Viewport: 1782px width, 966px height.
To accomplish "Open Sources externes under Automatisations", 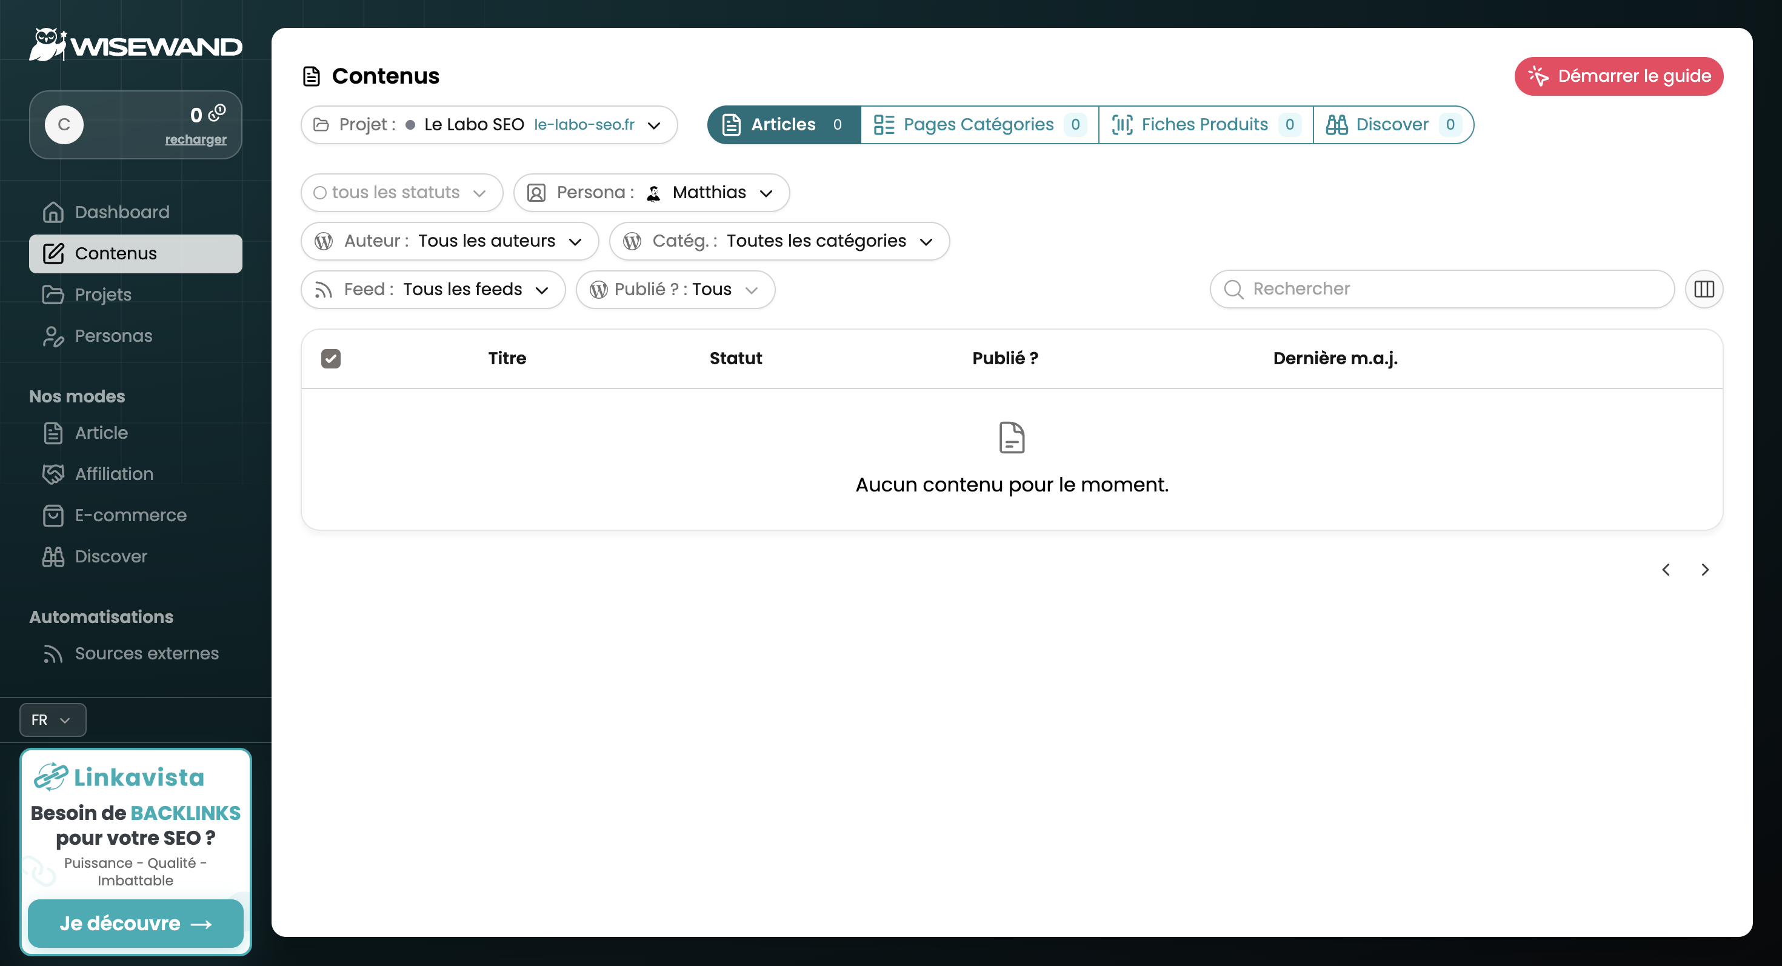I will pos(146,653).
